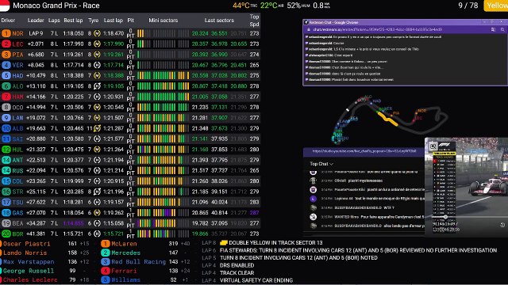Click TSU driver name in timing table

click(17, 203)
